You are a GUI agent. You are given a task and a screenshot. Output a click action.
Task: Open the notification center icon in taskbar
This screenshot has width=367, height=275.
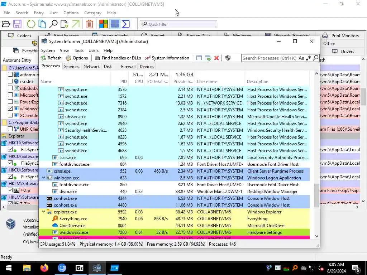356,268
